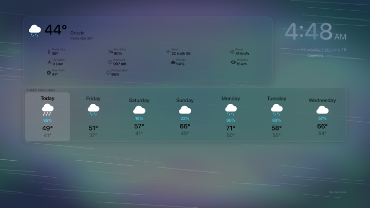Click Saturday's cloud icon
The height and width of the screenshot is (208, 370).
139,110
